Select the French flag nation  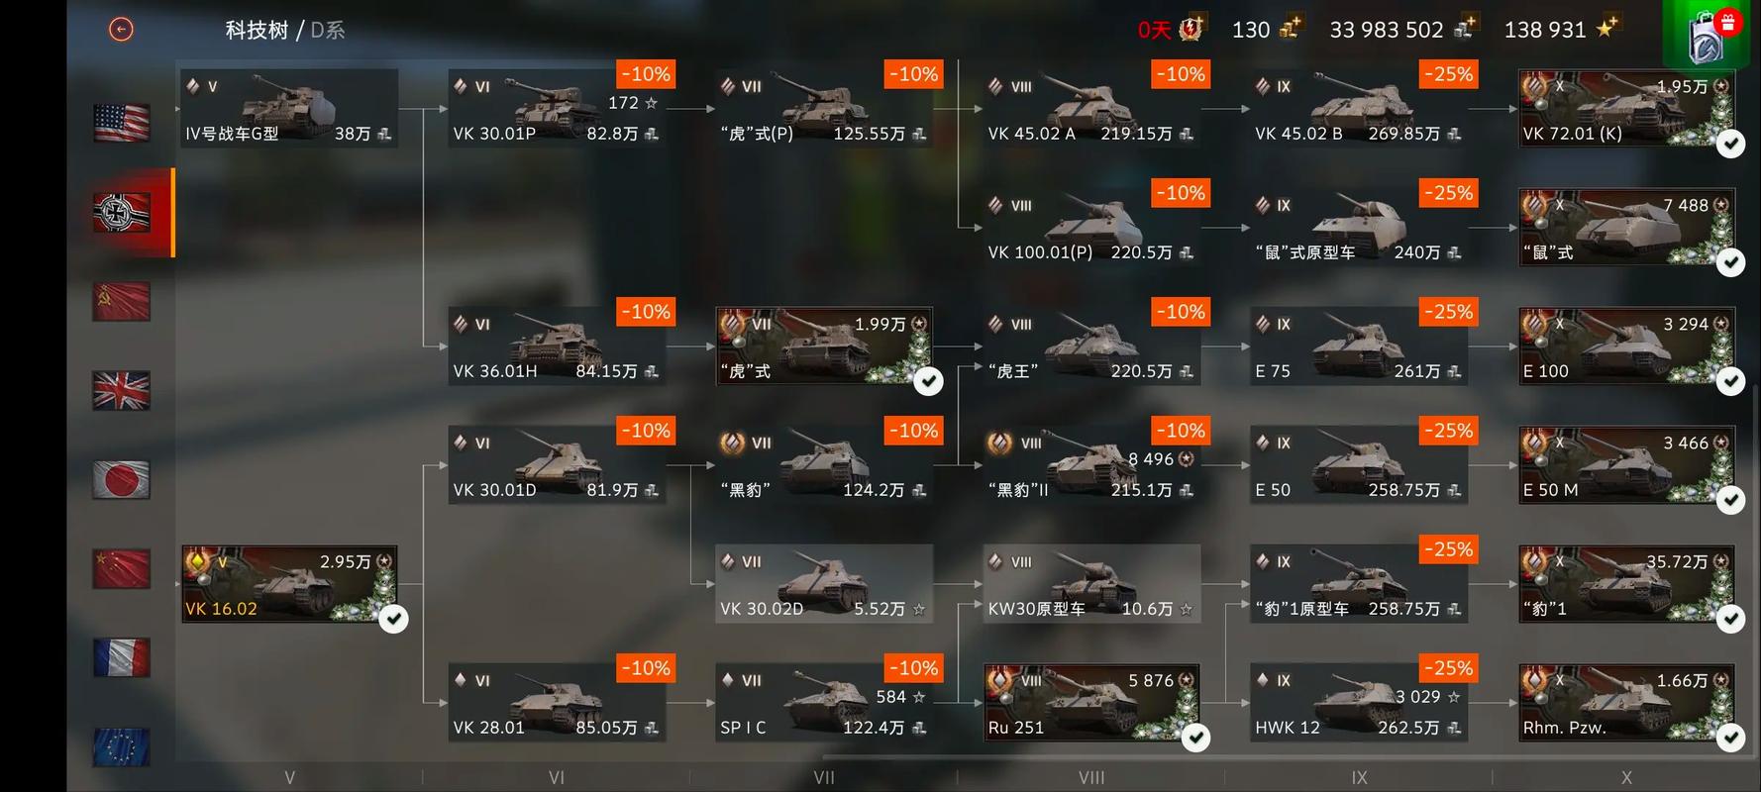122,657
